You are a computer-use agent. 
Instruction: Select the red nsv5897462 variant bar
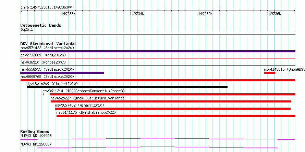coord(173,109)
